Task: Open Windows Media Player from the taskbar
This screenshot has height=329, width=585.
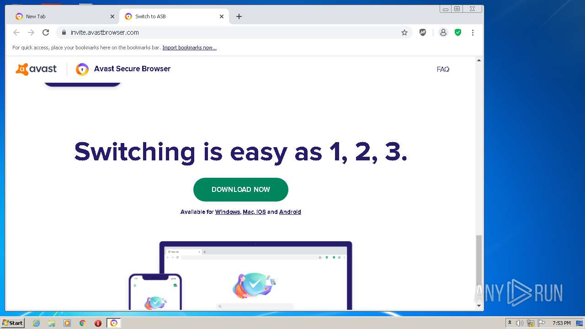Action: click(x=67, y=323)
